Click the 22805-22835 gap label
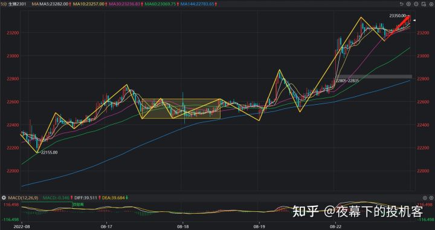 point(347,80)
